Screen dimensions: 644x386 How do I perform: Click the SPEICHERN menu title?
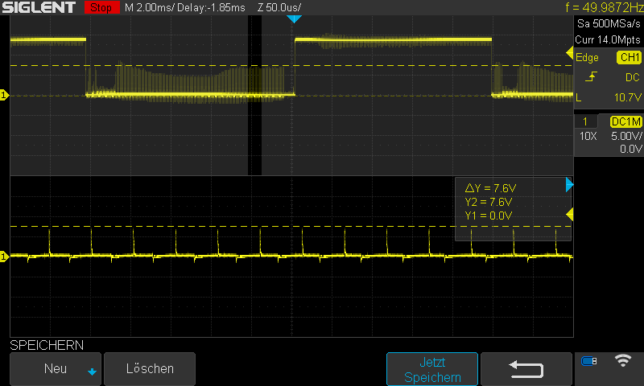[x=47, y=345]
